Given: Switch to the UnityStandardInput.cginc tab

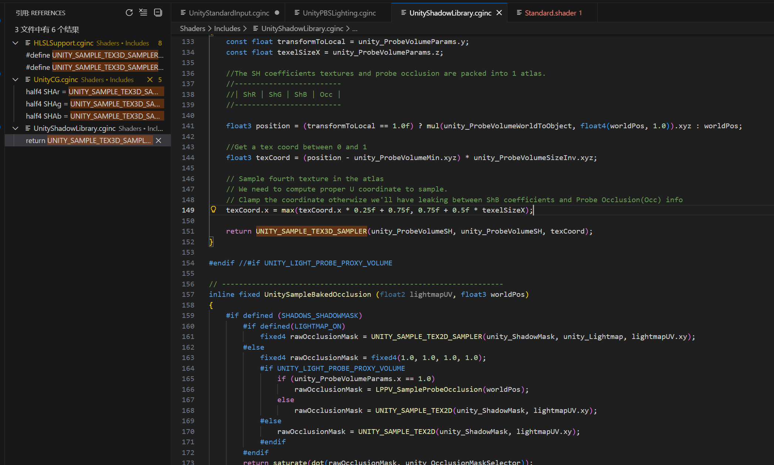Looking at the screenshot, I should tap(229, 13).
